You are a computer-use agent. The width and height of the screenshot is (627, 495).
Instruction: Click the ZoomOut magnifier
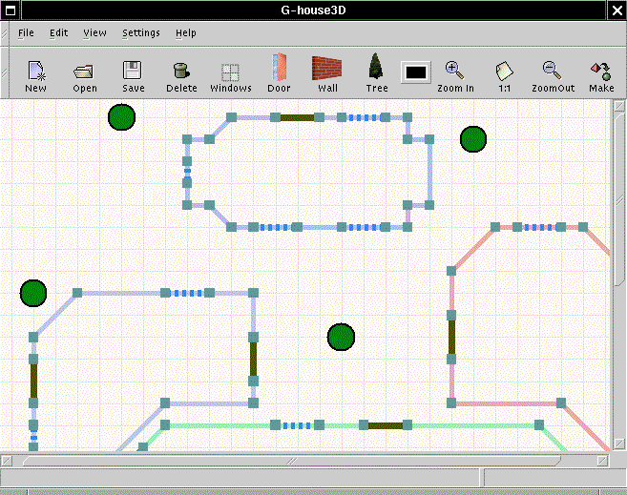pos(551,72)
